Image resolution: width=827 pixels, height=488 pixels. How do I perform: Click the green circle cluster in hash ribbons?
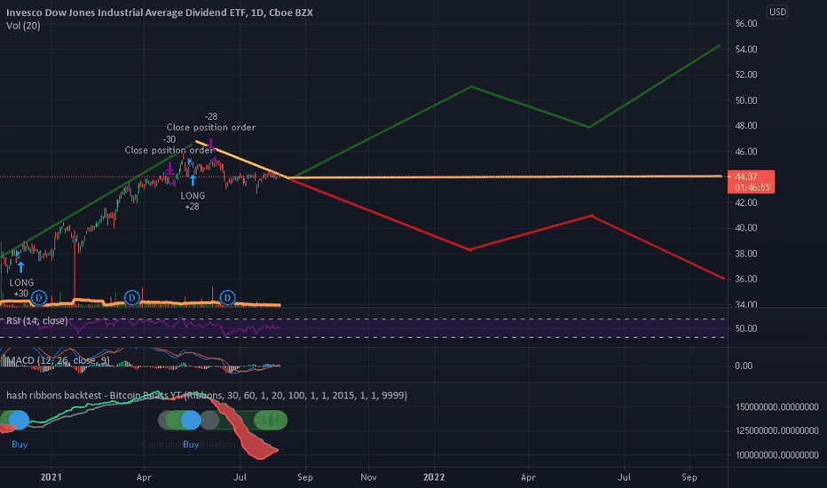pos(271,420)
